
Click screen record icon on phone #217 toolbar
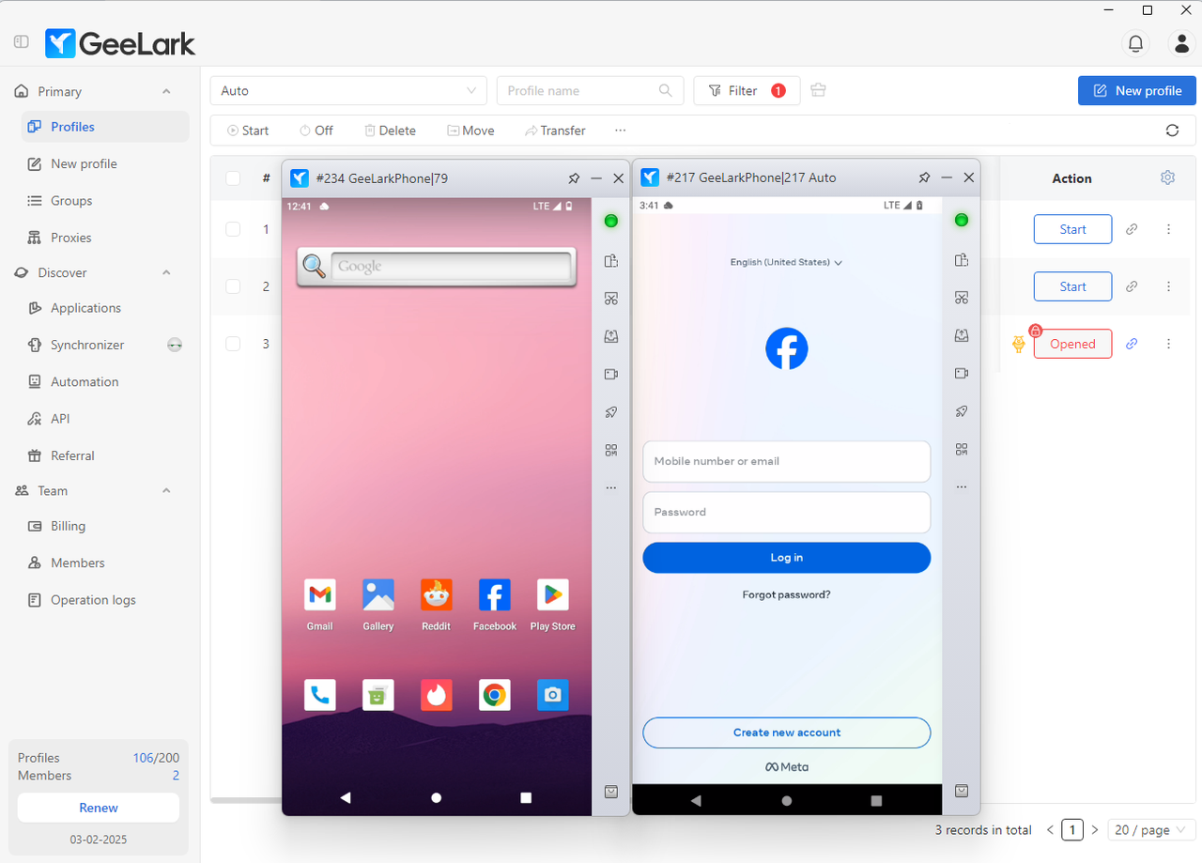point(962,373)
